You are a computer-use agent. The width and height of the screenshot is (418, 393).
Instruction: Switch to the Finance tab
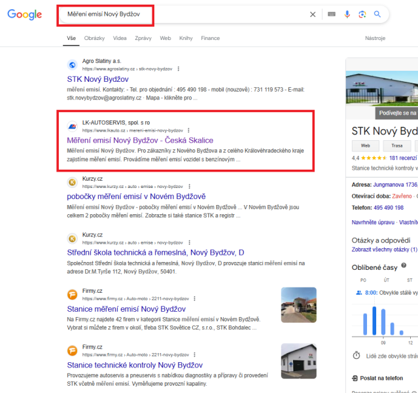(x=211, y=38)
